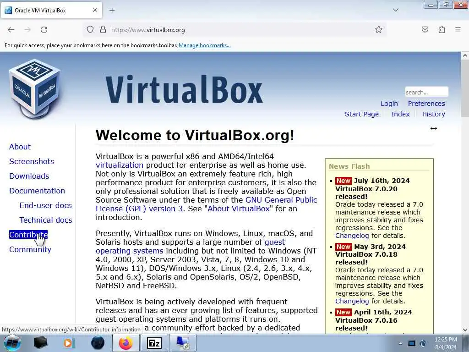The image size is (469, 352).
Task: Show hidden tray icons arrow
Action: pyautogui.click(x=400, y=343)
